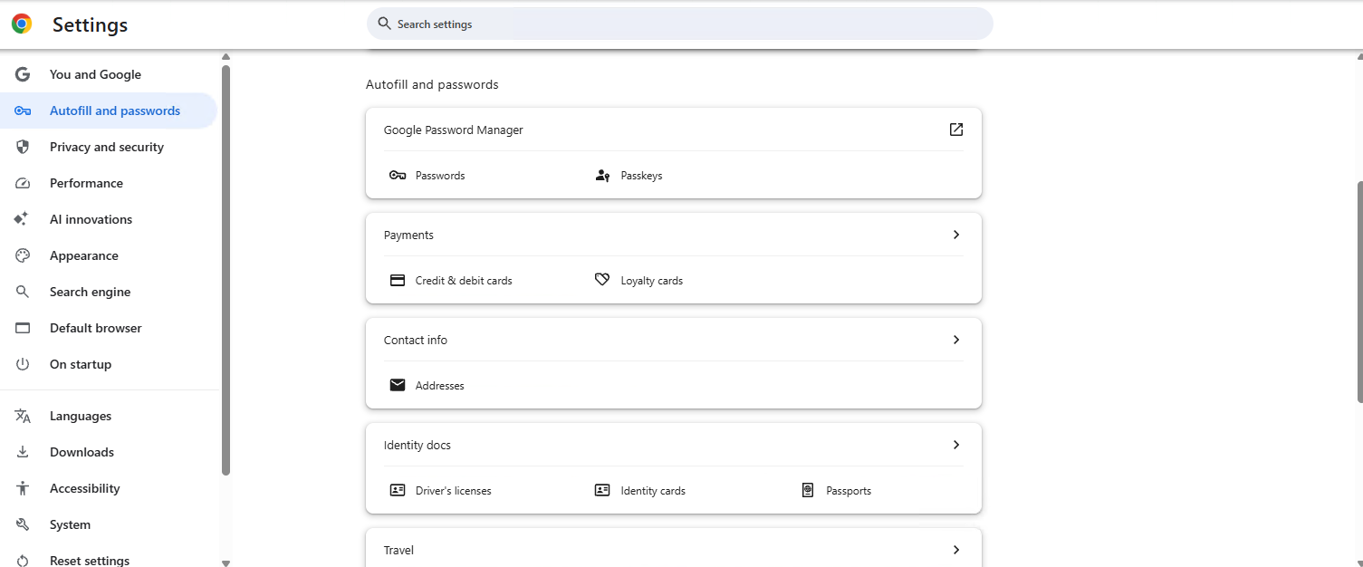The image size is (1363, 567).
Task: Click the magnifier icon in search settings
Action: 384,24
